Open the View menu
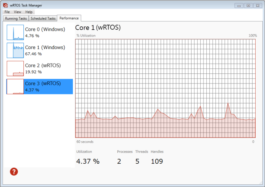 click(x=17, y=12)
